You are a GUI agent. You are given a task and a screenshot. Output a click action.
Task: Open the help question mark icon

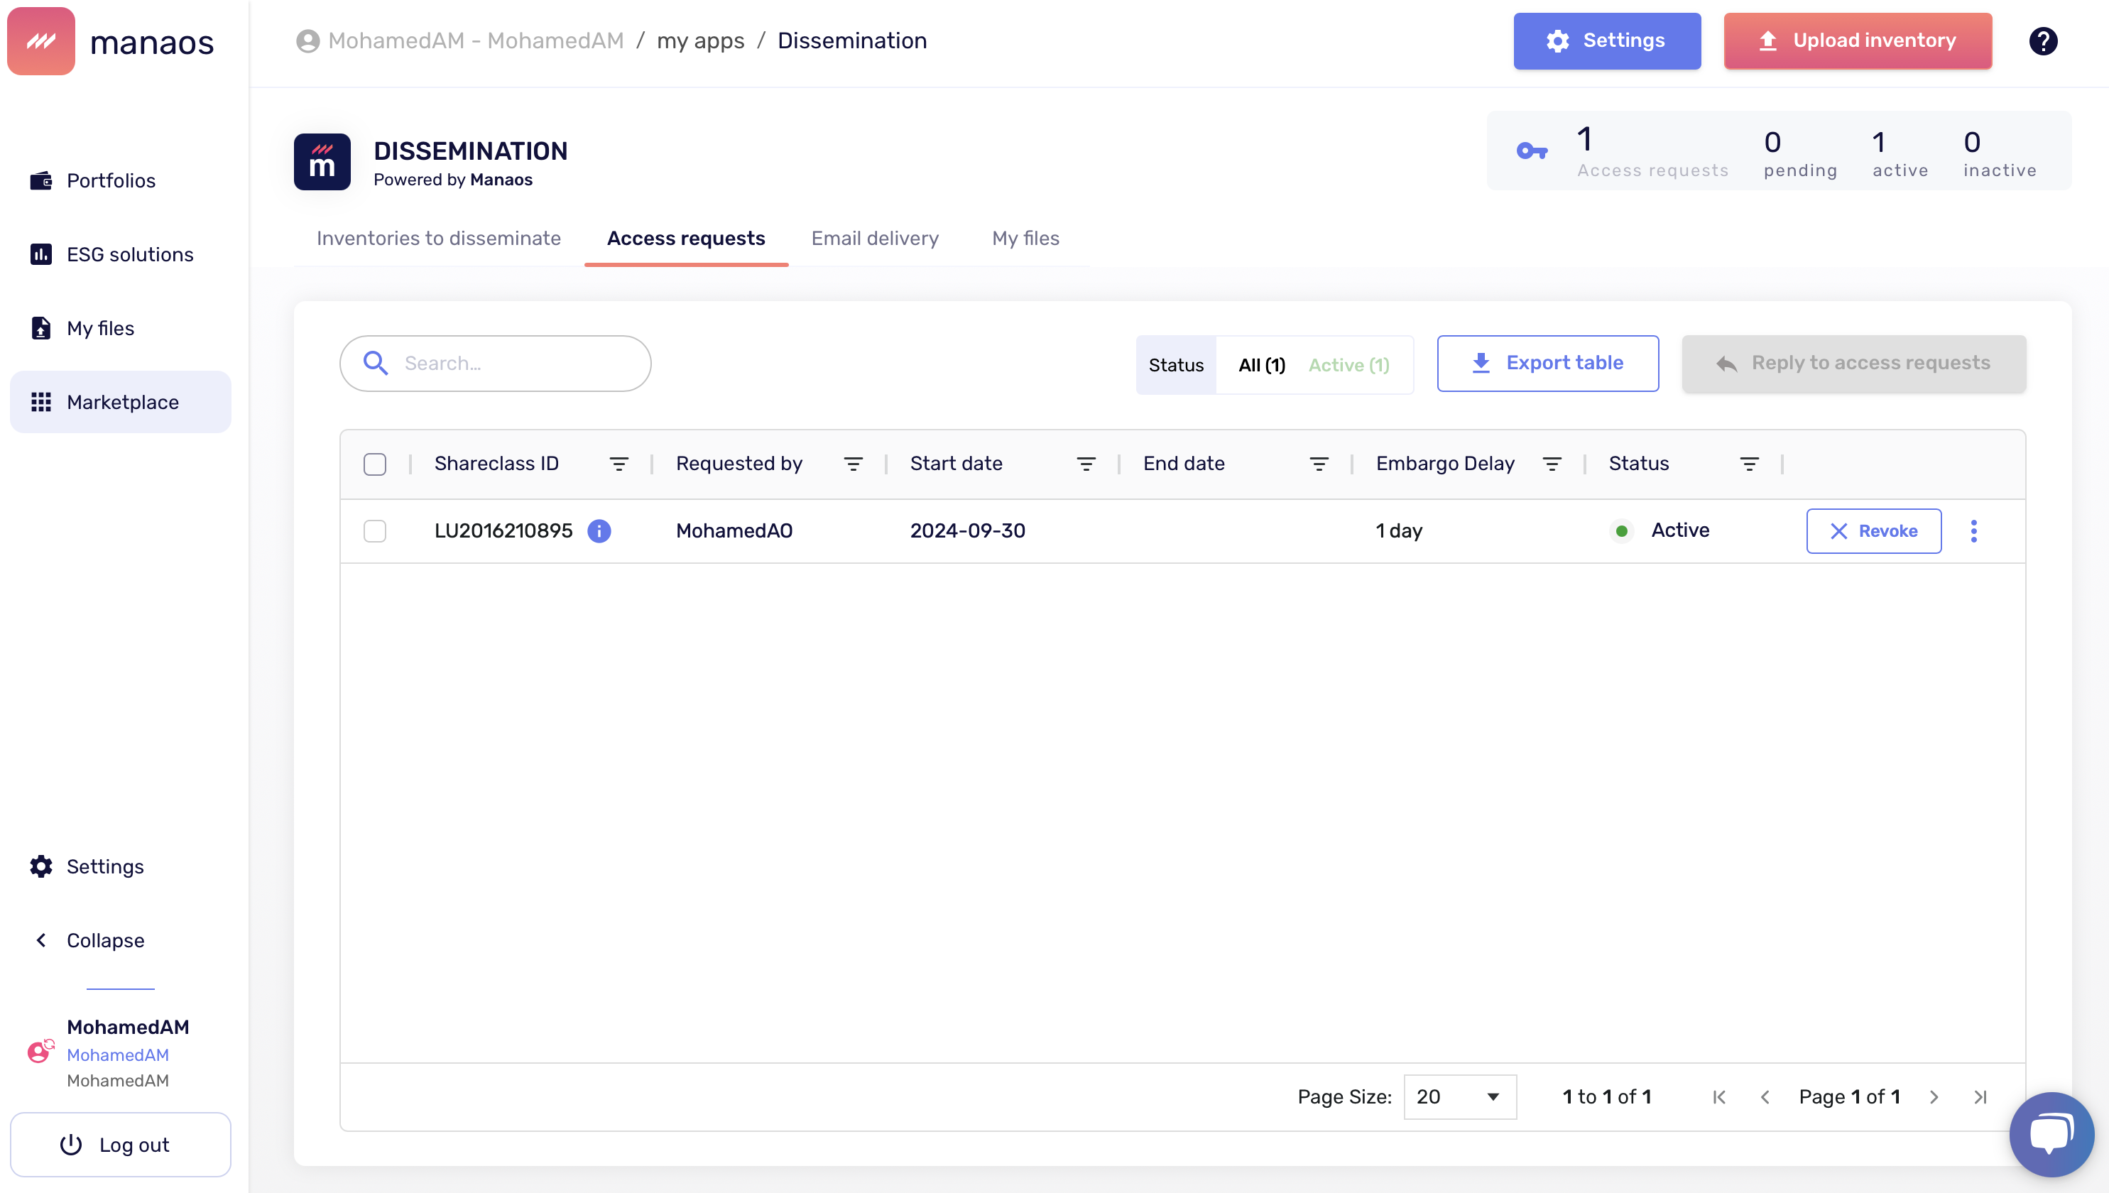coord(2043,41)
